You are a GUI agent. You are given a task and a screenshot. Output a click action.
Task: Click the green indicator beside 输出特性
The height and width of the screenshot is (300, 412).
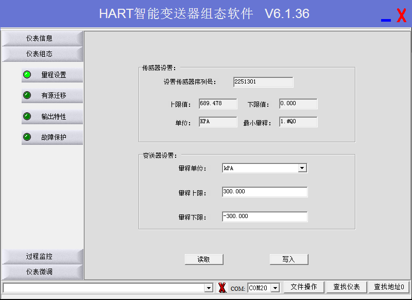click(27, 116)
